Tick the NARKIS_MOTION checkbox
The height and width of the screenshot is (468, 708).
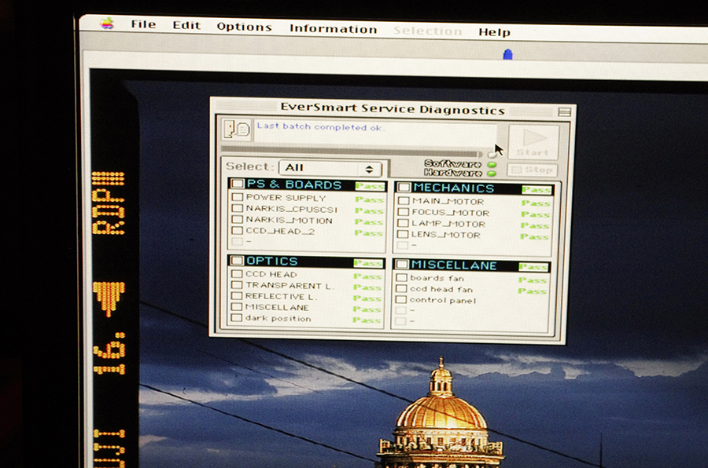point(237,219)
